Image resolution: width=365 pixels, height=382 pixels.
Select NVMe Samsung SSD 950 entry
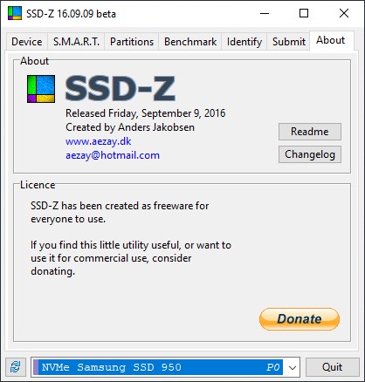tap(158, 367)
